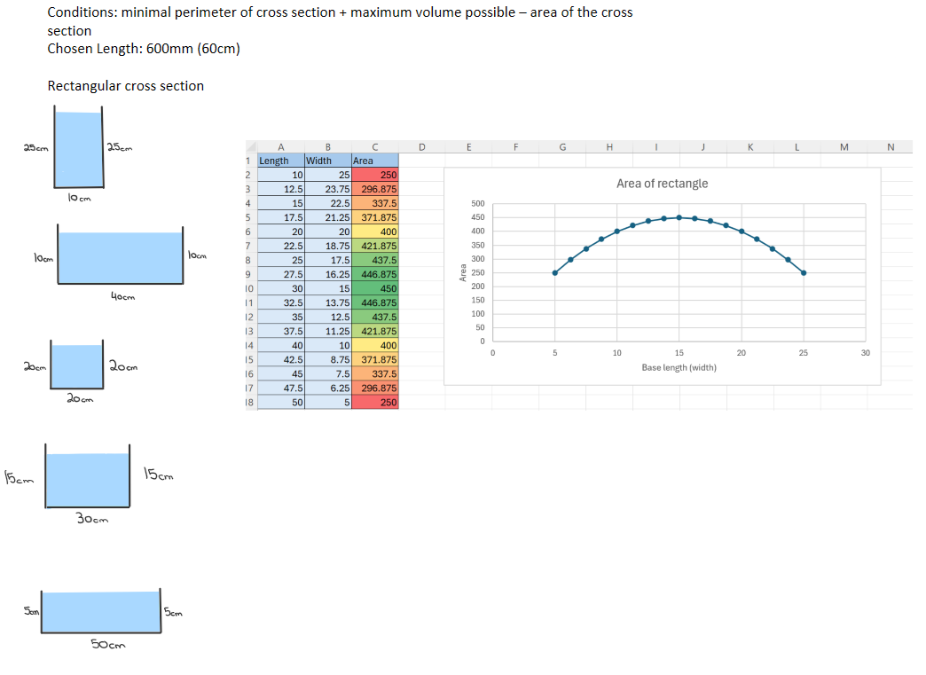Click the 40cm wide rectangle drawing
The width and height of the screenshot is (926, 675).
[121, 255]
